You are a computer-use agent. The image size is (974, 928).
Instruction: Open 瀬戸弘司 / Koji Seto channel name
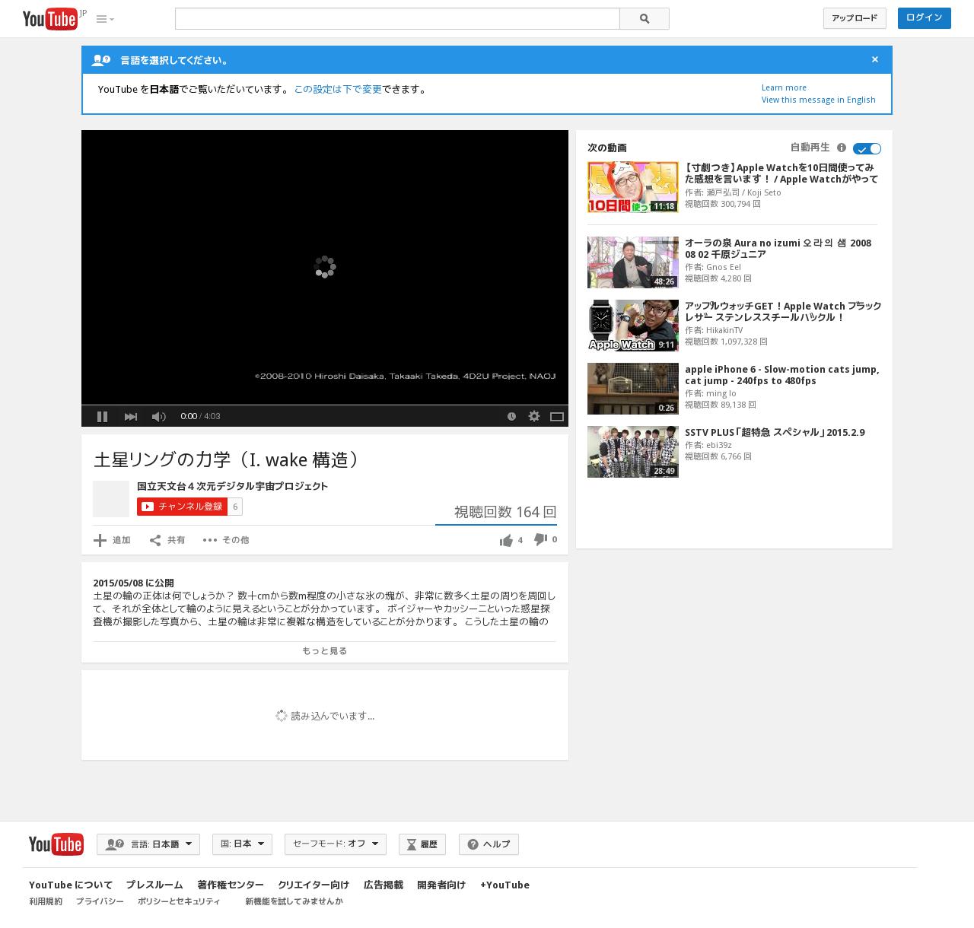coord(743,192)
